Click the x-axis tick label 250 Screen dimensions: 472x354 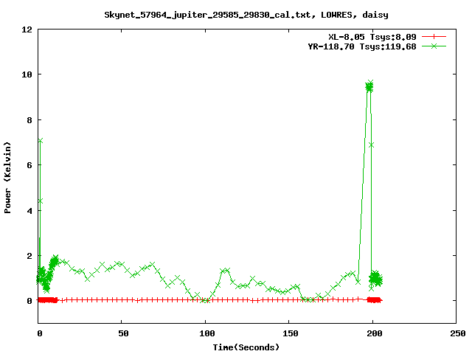[x=458, y=333]
